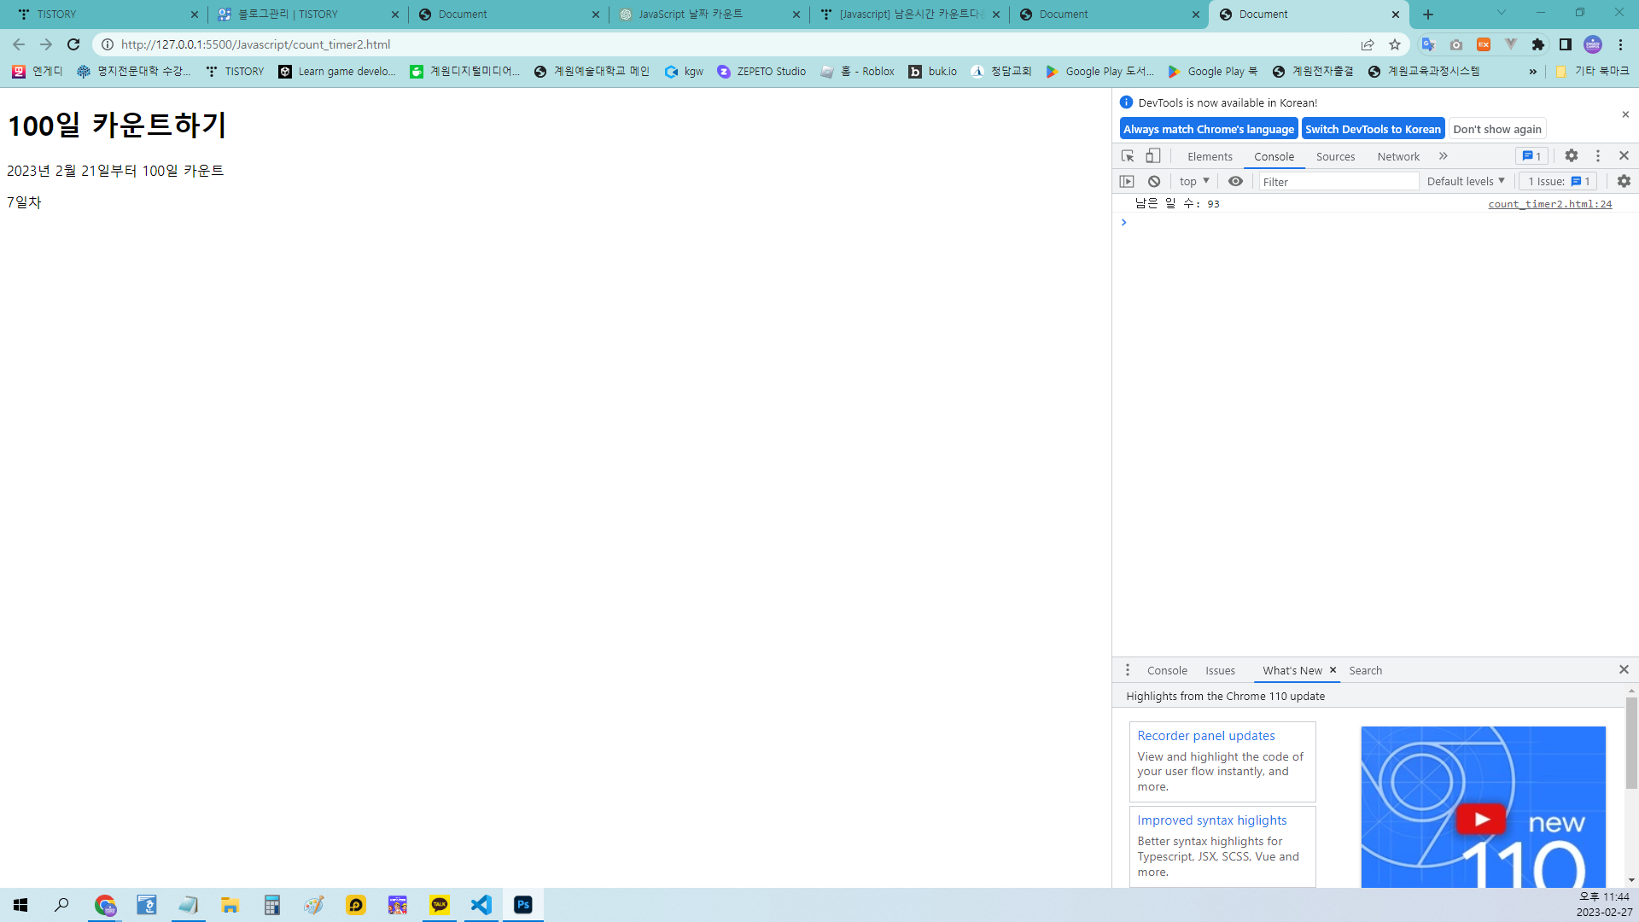Open a new browser tab
This screenshot has height=922, width=1639.
(1428, 15)
